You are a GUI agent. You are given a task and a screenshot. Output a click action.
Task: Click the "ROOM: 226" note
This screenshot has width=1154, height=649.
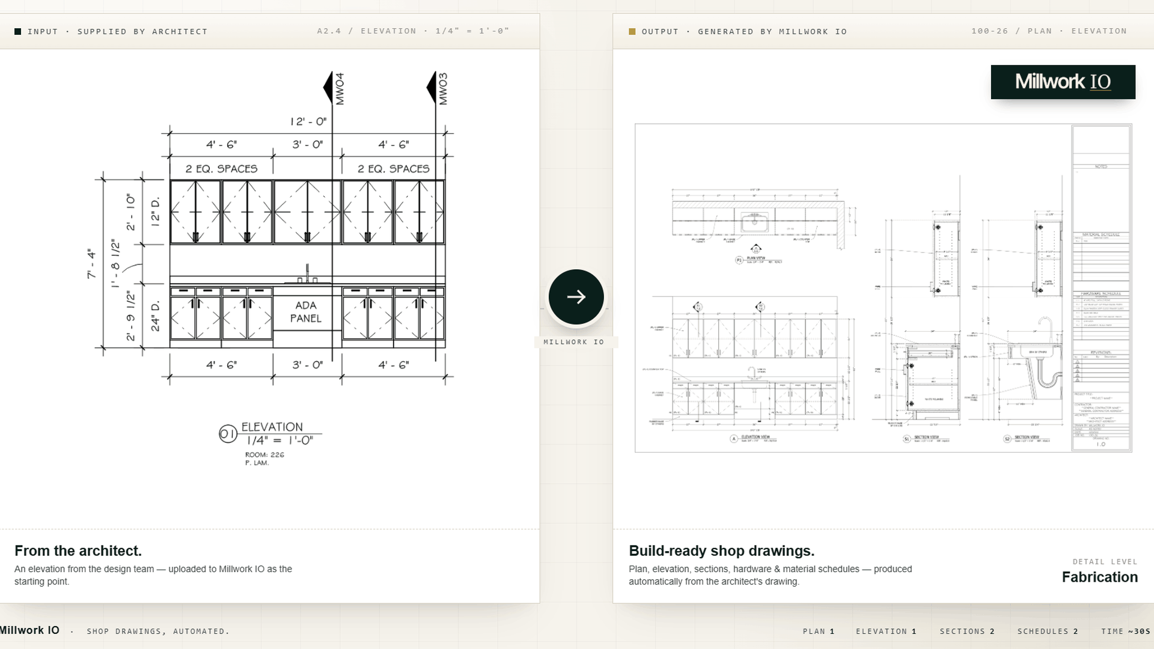click(x=264, y=455)
